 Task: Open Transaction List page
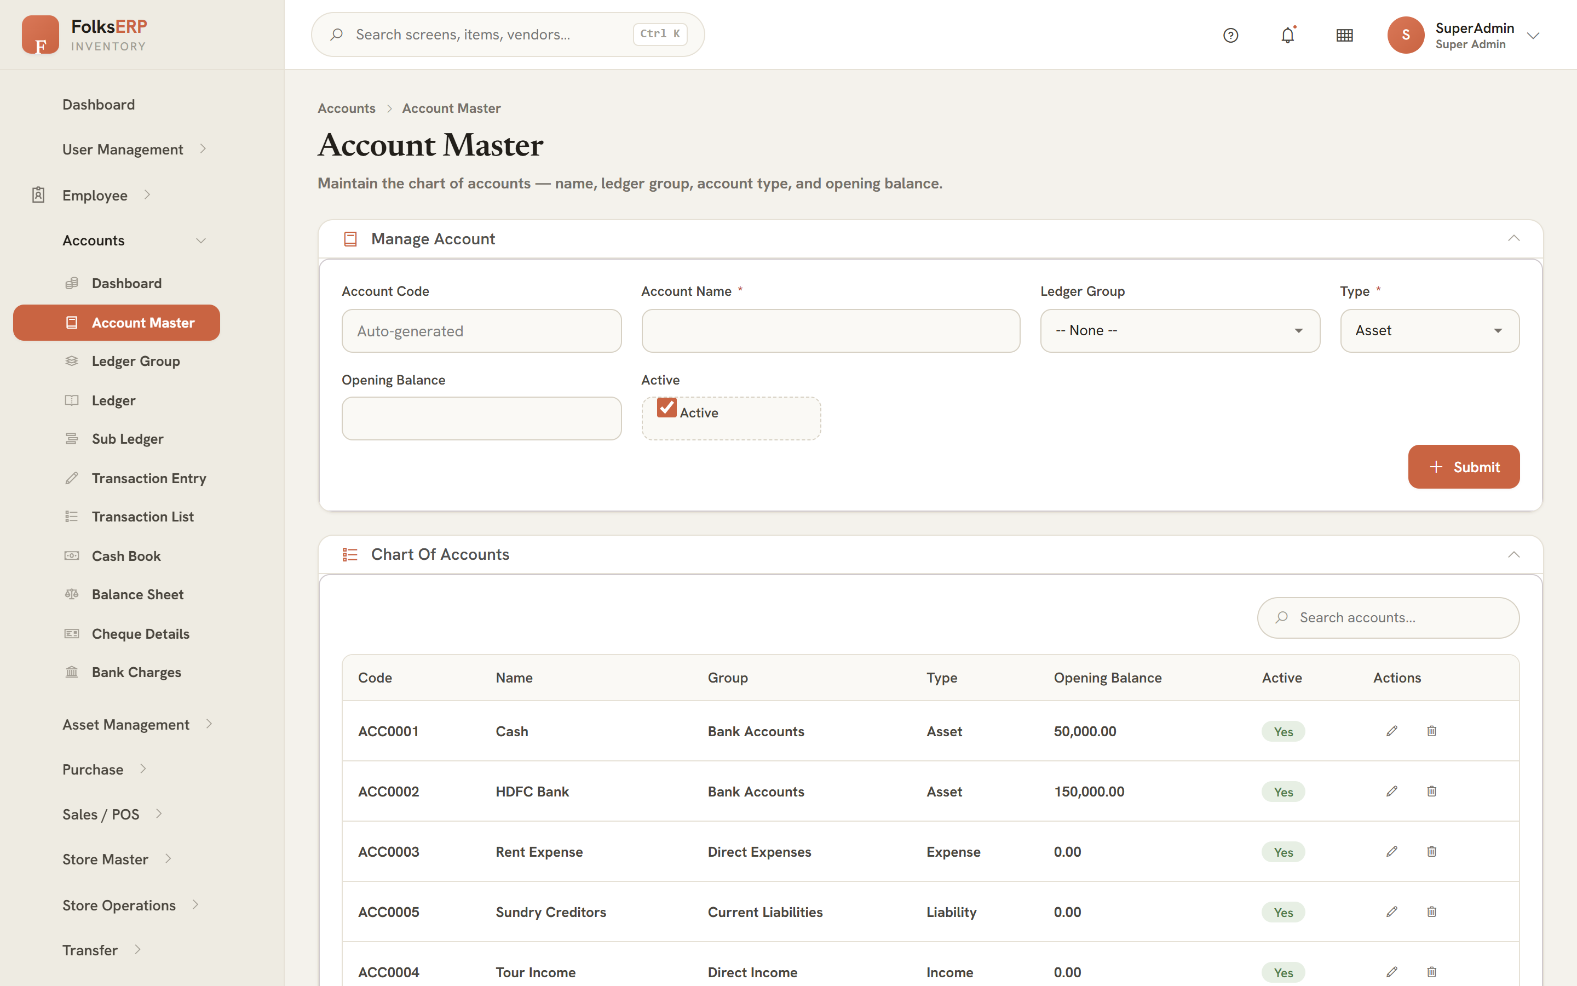click(143, 517)
